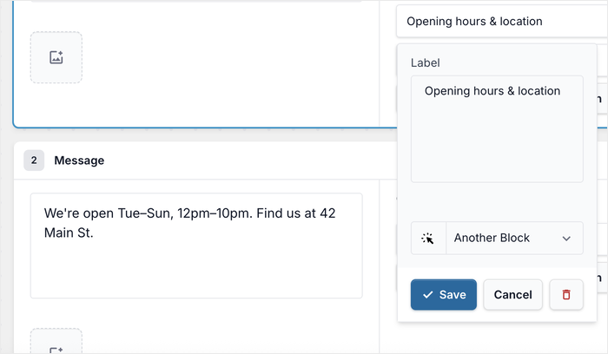Screen dimensions: 608x354
Task: Click the partially hidden button behind the trash icon
Action: tap(602, 278)
